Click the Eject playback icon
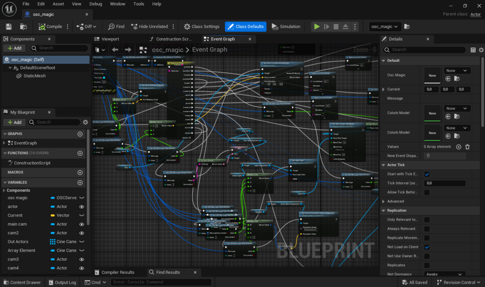This screenshot has height=287, width=485. pos(346,27)
